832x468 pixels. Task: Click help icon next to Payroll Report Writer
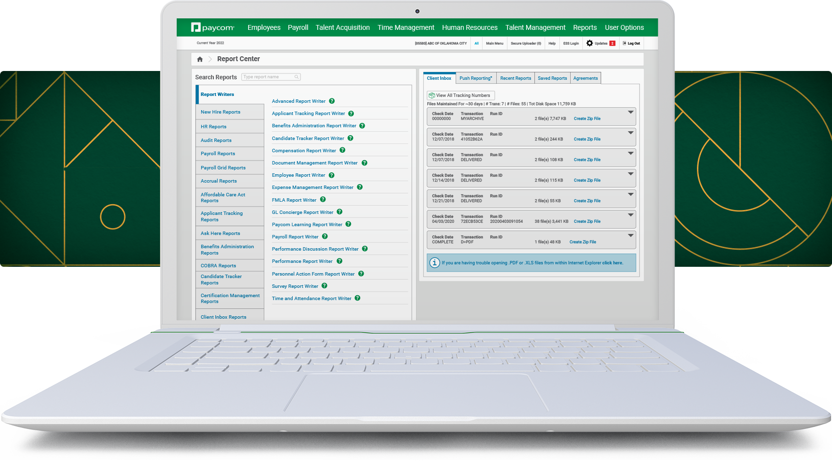click(x=325, y=237)
